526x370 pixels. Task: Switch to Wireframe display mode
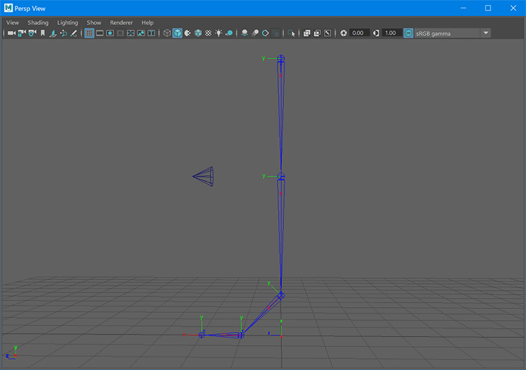coord(167,33)
